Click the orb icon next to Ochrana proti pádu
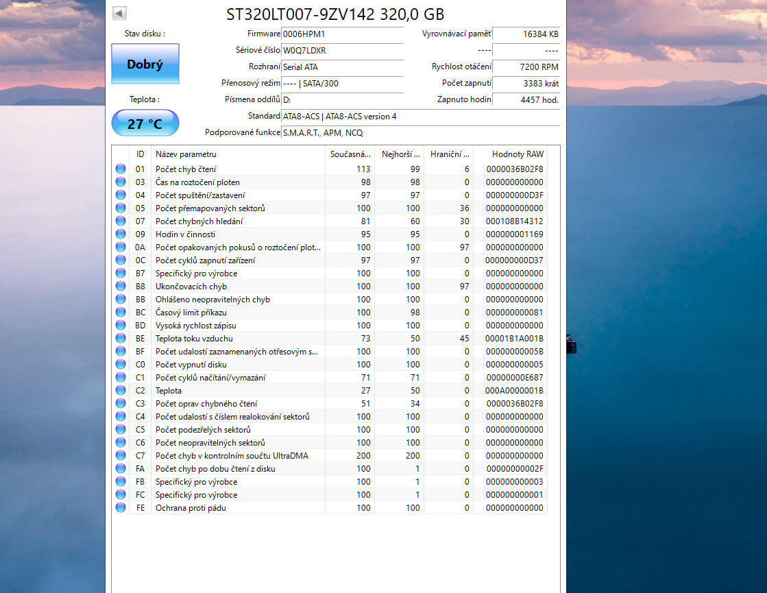The height and width of the screenshot is (593, 767). pos(120,508)
